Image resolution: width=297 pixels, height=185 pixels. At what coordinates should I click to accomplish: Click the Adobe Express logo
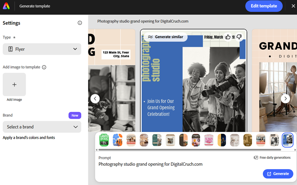pos(6,6)
